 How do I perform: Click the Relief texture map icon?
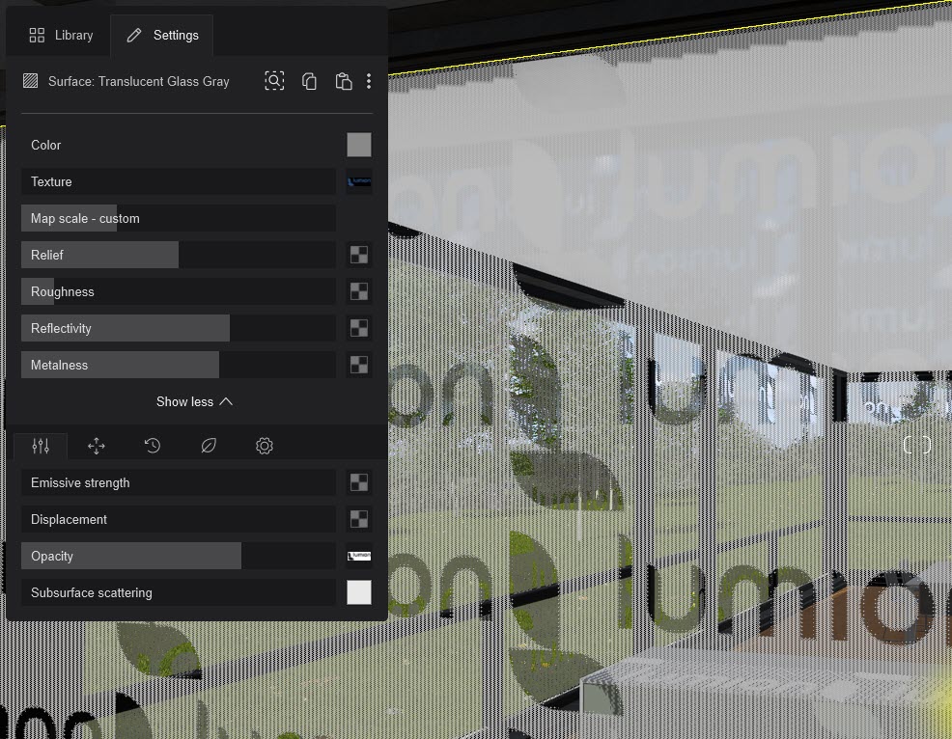click(359, 255)
